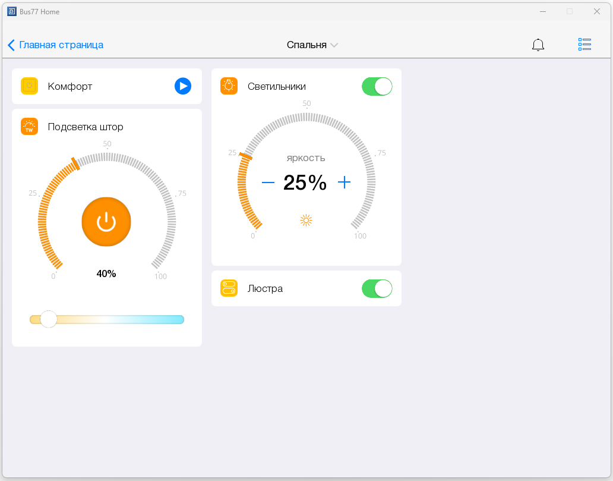Toggle the Светильники switch off
613x481 pixels.
(377, 86)
